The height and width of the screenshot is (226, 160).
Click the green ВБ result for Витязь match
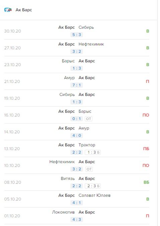(146, 182)
